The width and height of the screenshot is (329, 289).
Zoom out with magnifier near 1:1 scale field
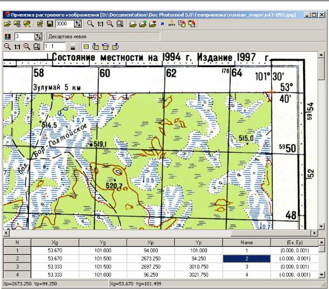pos(8,46)
